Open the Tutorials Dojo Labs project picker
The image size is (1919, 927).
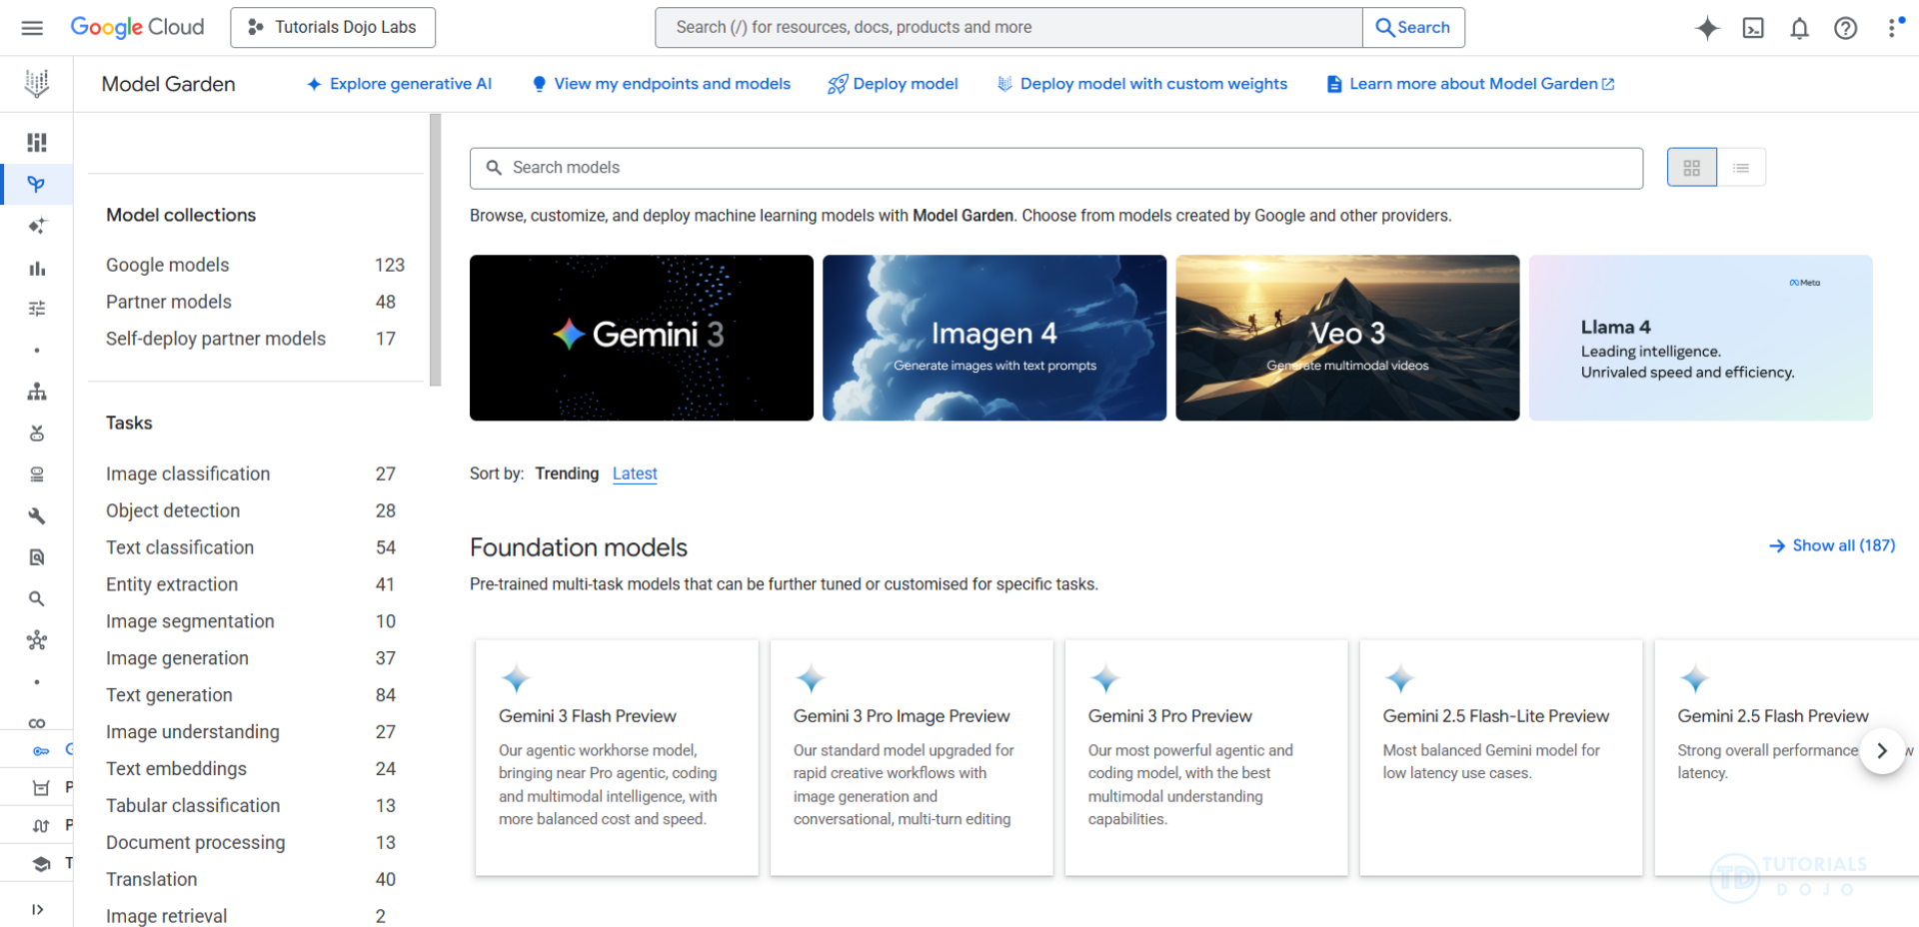click(333, 28)
